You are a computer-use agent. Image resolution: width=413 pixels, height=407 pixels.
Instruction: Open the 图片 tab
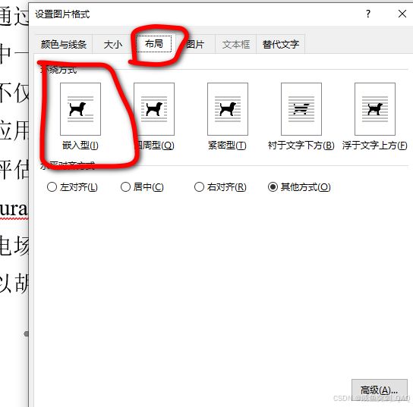195,44
